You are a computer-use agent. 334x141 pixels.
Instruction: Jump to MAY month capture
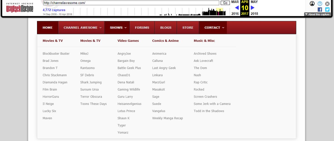(x=254, y=2)
